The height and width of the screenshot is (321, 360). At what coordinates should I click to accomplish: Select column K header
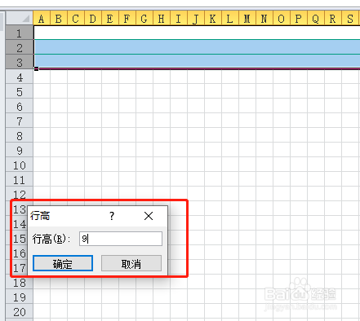click(213, 19)
